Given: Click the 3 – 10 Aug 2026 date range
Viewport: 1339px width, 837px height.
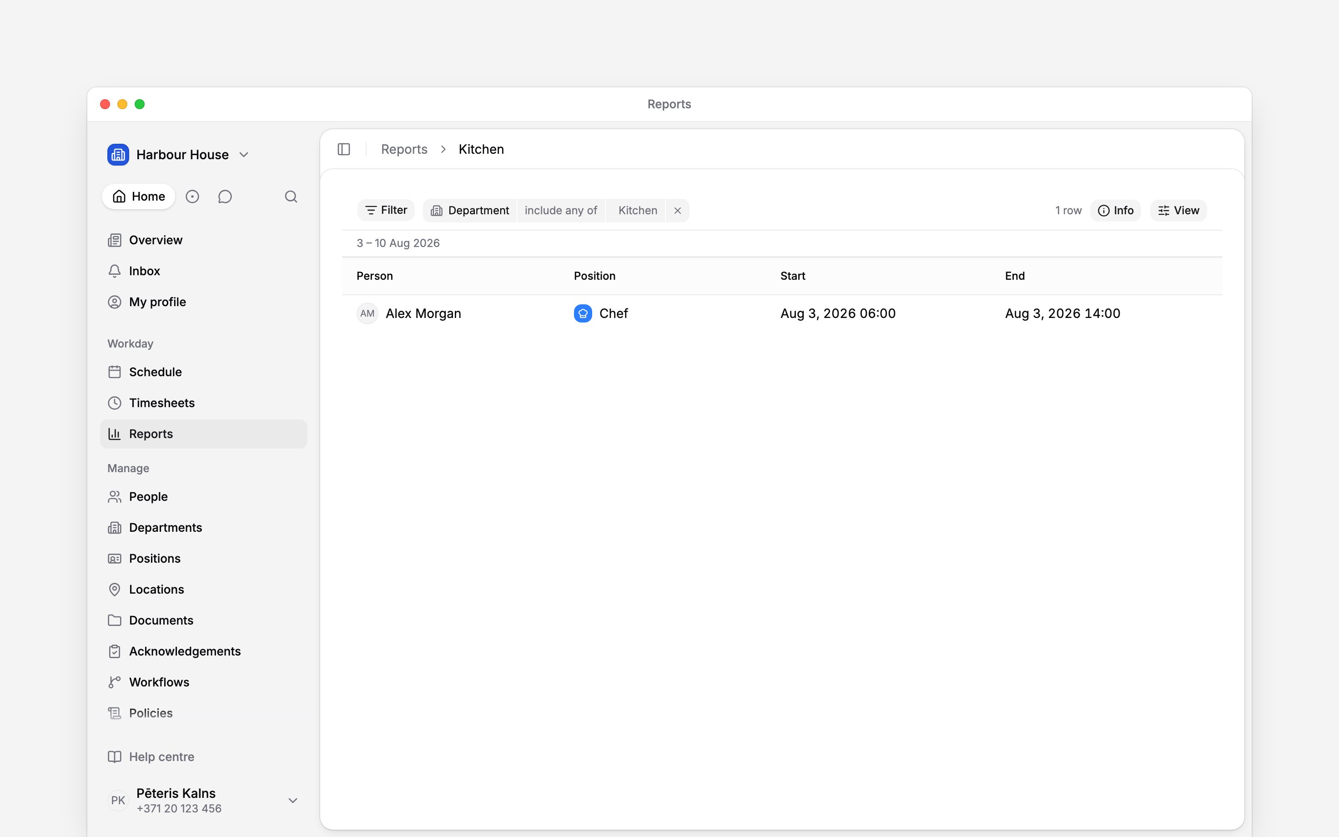Looking at the screenshot, I should (398, 243).
